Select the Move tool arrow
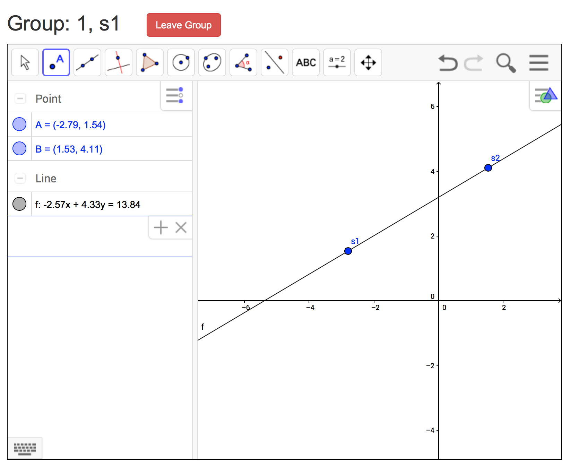The height and width of the screenshot is (466, 570). (x=25, y=62)
